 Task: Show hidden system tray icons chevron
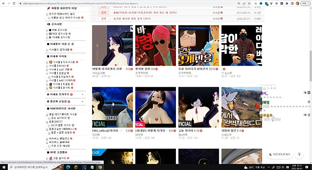pos(269,167)
